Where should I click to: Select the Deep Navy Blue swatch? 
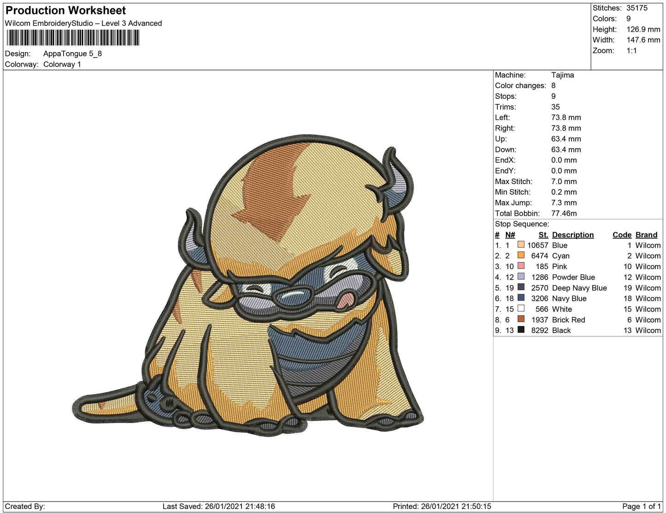[x=521, y=287]
